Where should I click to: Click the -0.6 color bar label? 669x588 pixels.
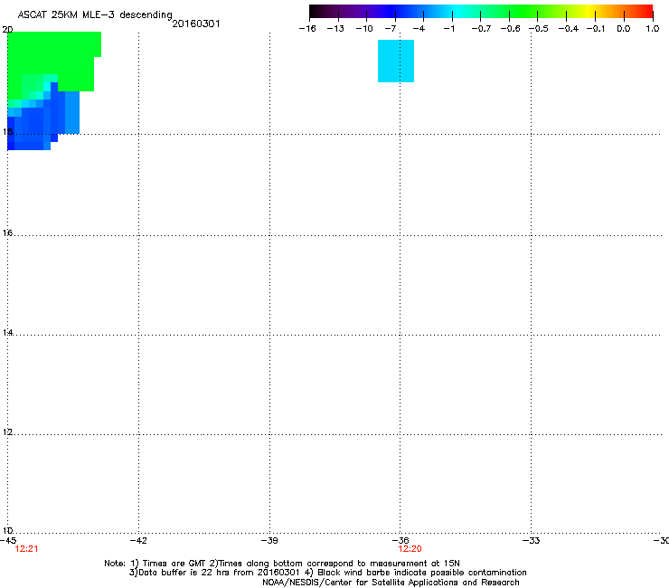point(510,29)
